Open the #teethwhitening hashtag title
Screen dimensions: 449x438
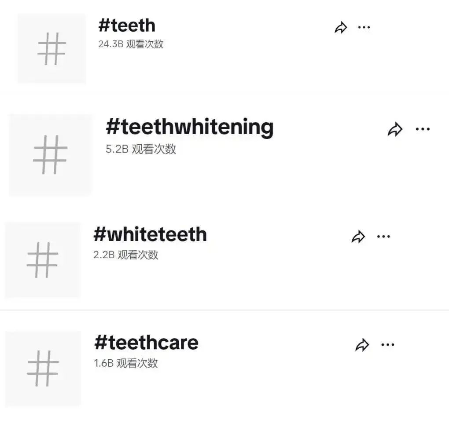pos(189,127)
